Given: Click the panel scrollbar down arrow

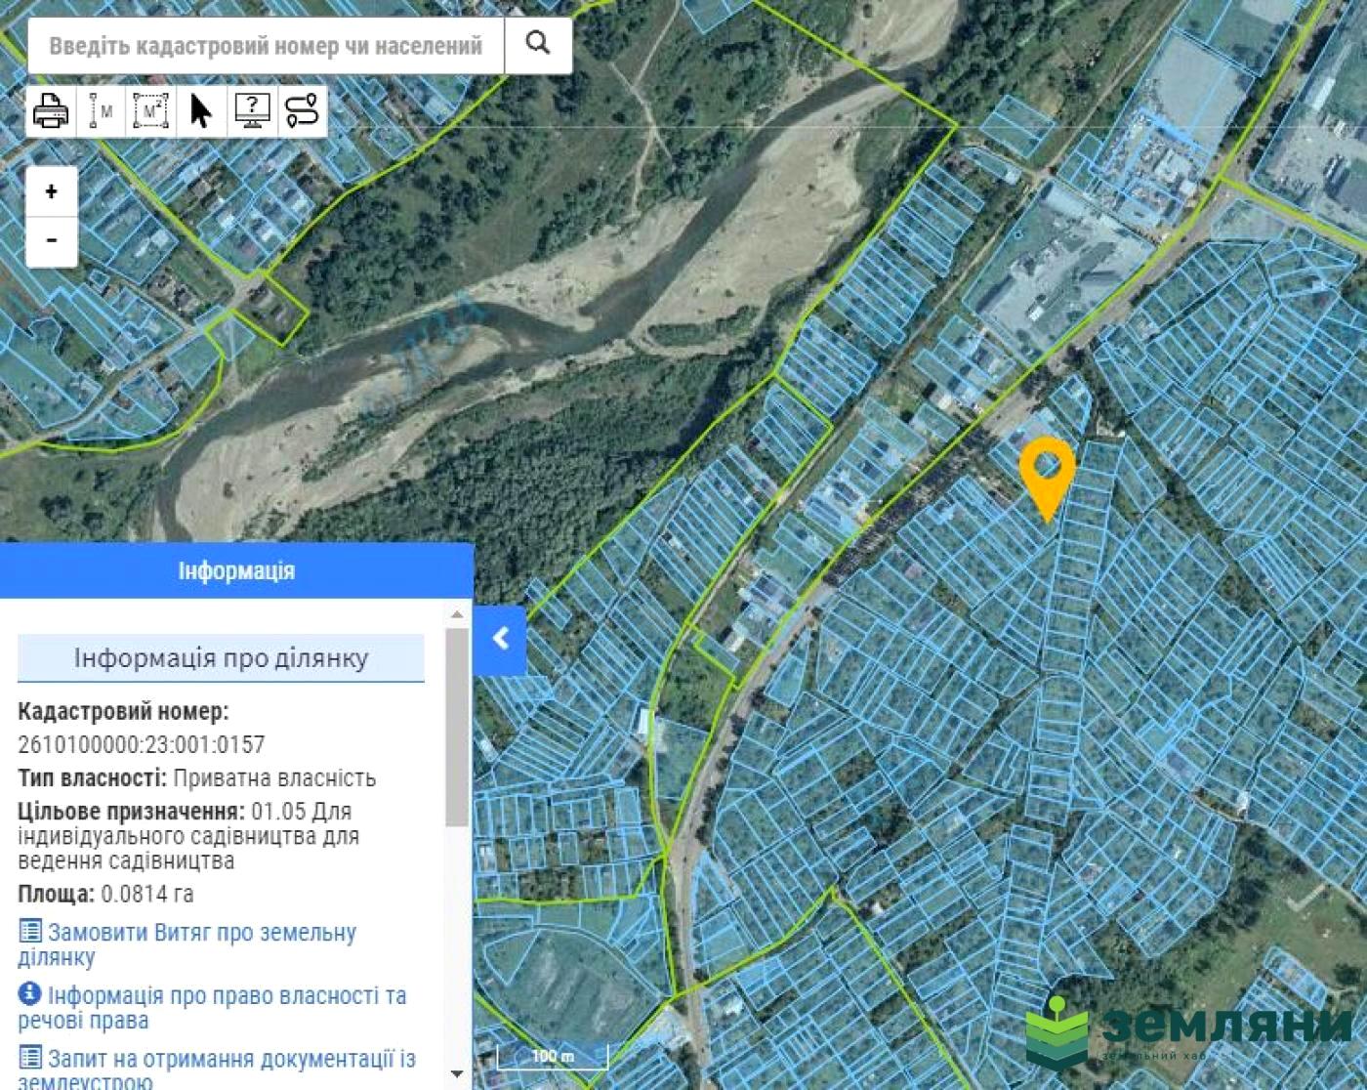Looking at the screenshot, I should click(x=457, y=1074).
